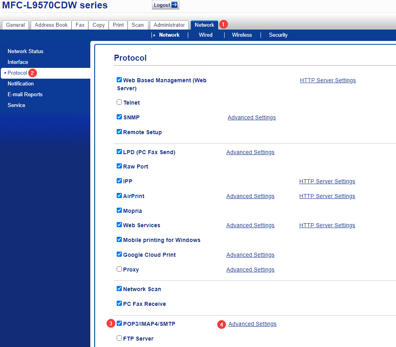Image resolution: width=396 pixels, height=347 pixels.
Task: Disable the AirPrint checkbox
Action: pos(119,196)
